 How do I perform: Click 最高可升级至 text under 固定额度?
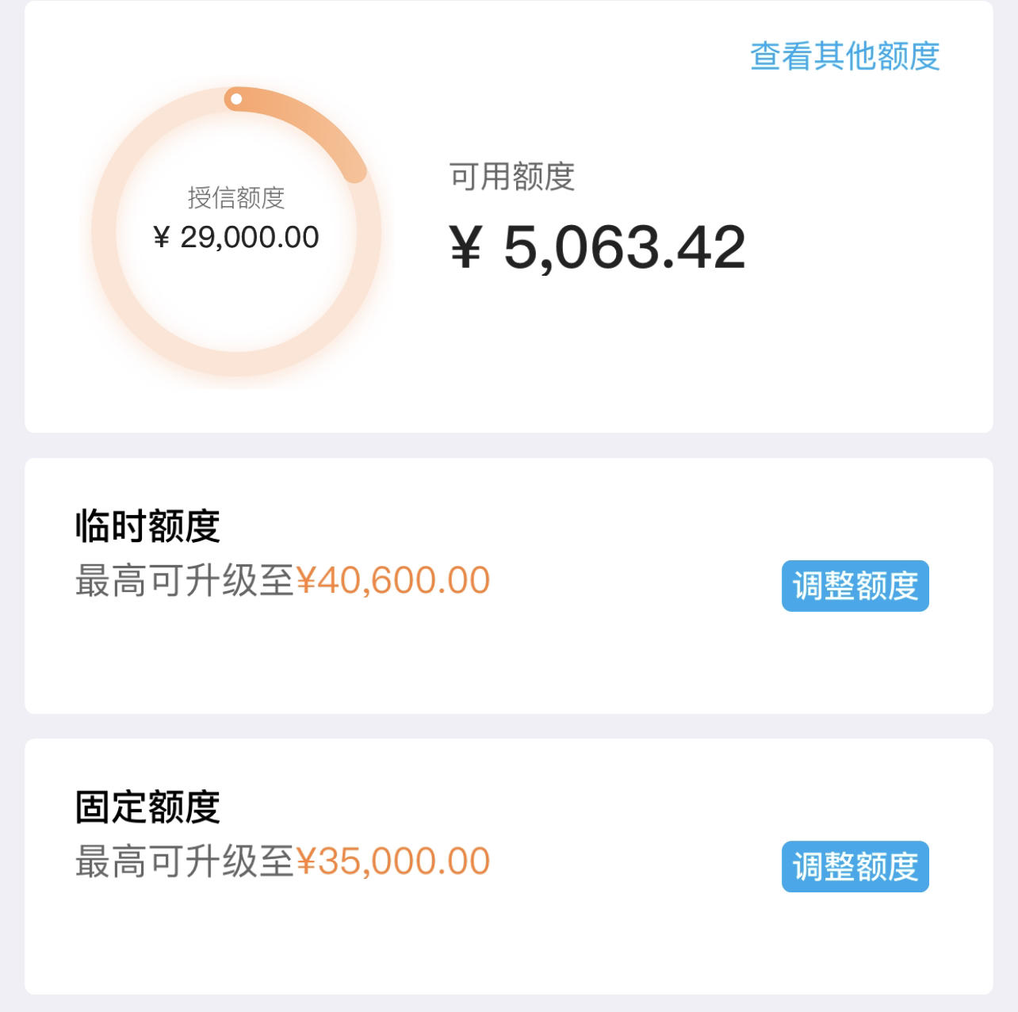185,861
